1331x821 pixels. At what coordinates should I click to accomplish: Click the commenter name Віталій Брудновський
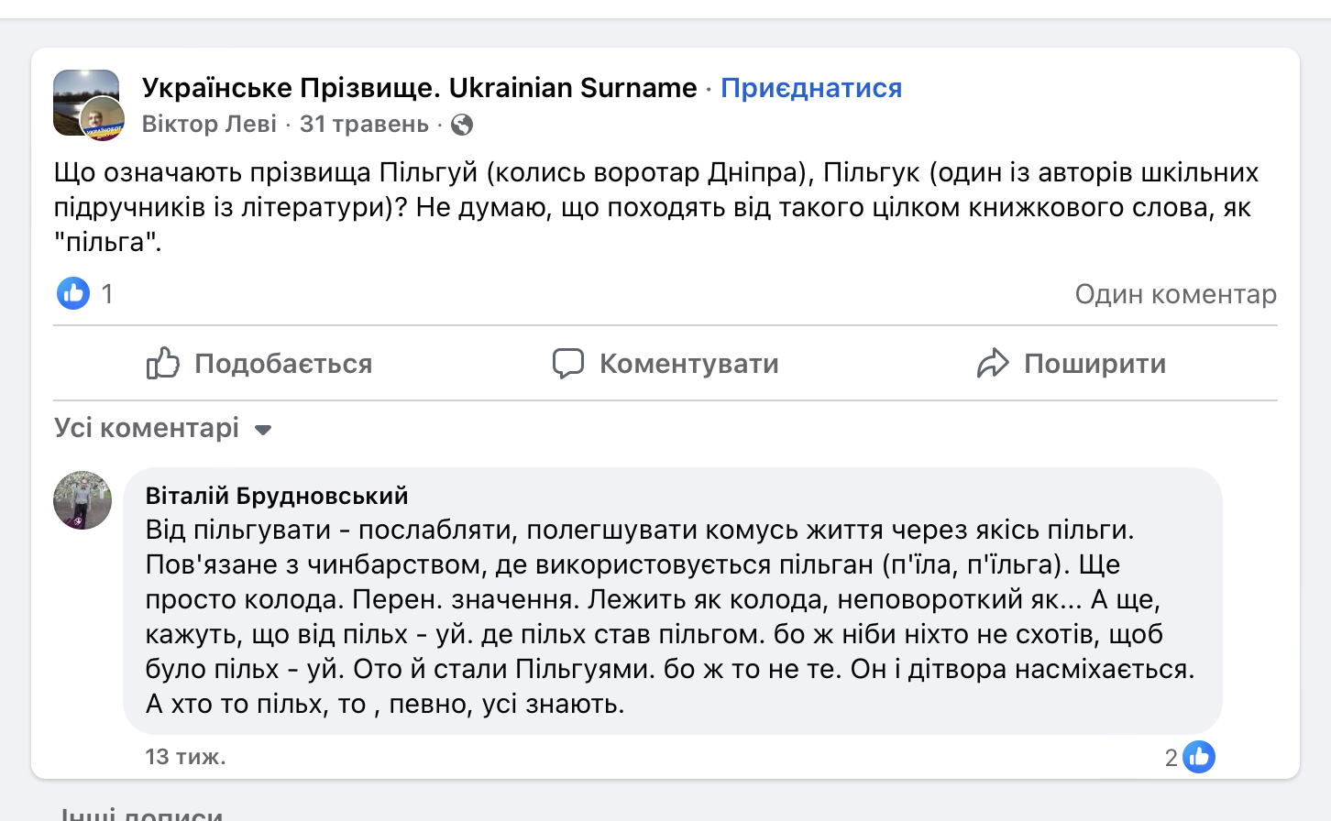pos(277,496)
